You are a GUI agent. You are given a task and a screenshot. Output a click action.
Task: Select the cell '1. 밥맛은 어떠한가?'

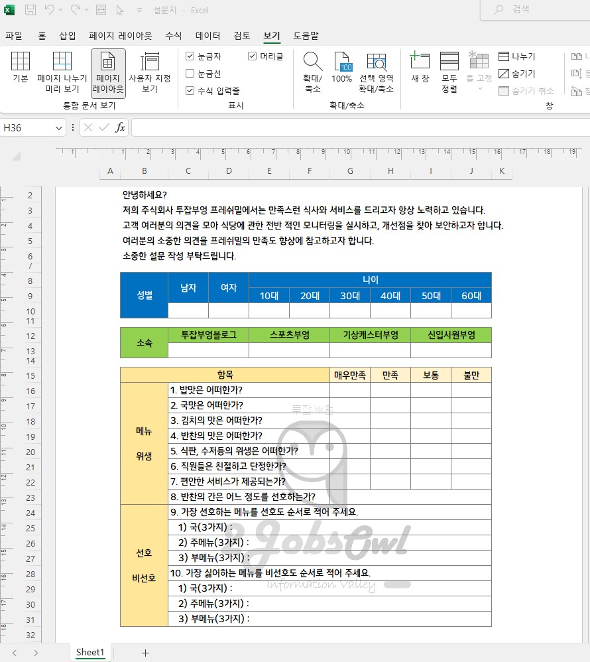click(249, 390)
